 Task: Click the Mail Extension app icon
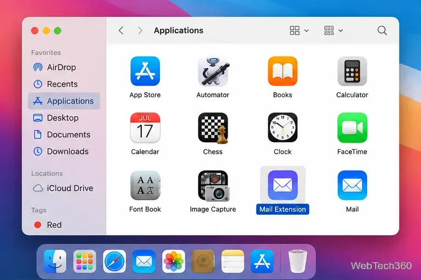282,186
